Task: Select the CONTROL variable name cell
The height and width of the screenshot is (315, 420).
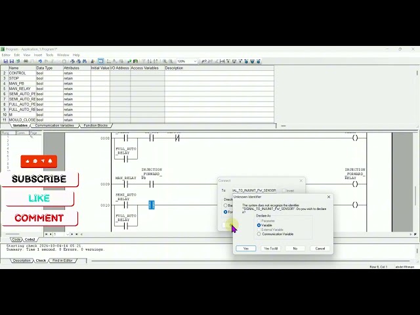Action: tap(22, 73)
